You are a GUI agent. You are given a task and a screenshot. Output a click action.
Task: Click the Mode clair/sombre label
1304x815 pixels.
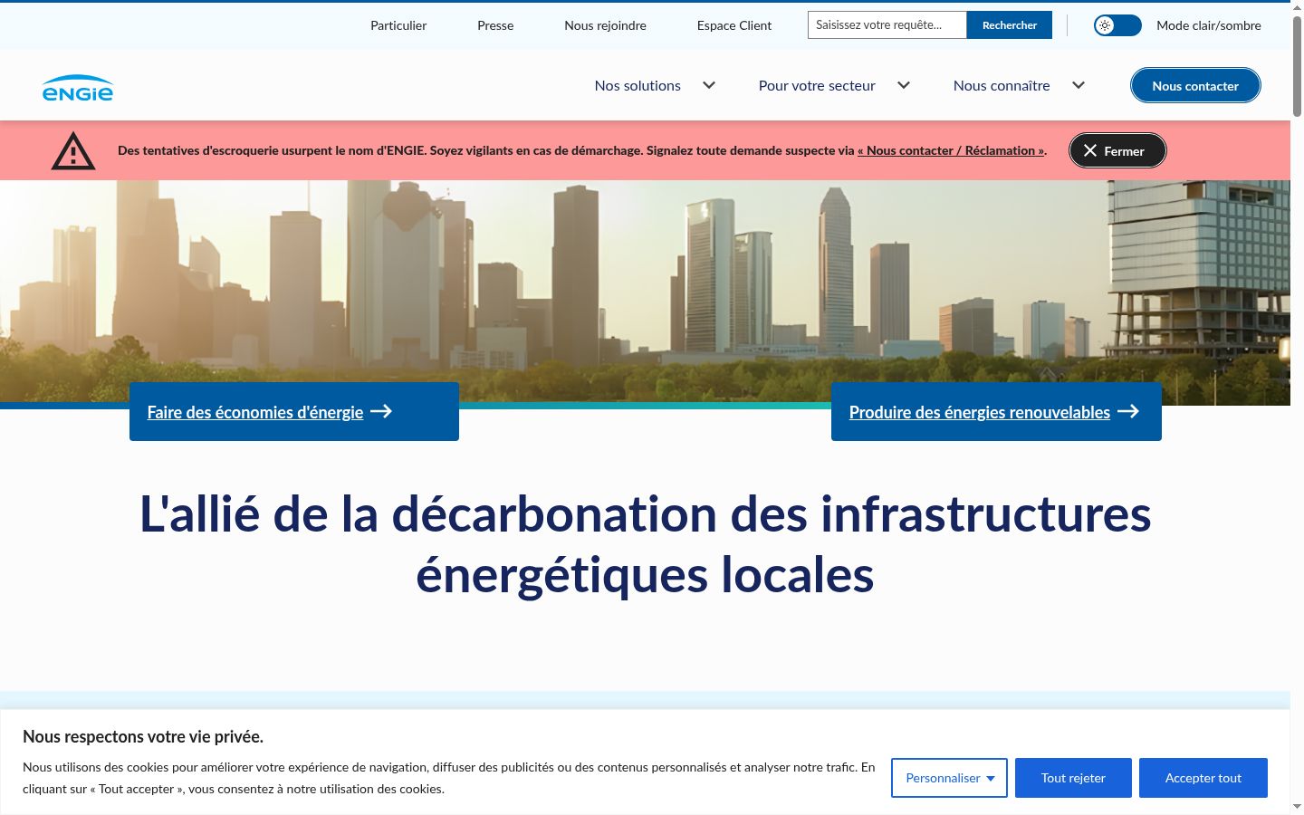(x=1209, y=25)
